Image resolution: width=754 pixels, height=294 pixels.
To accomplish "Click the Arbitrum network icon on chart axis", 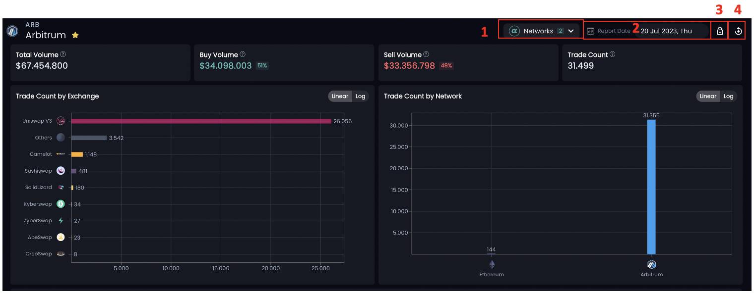I will pyautogui.click(x=652, y=264).
